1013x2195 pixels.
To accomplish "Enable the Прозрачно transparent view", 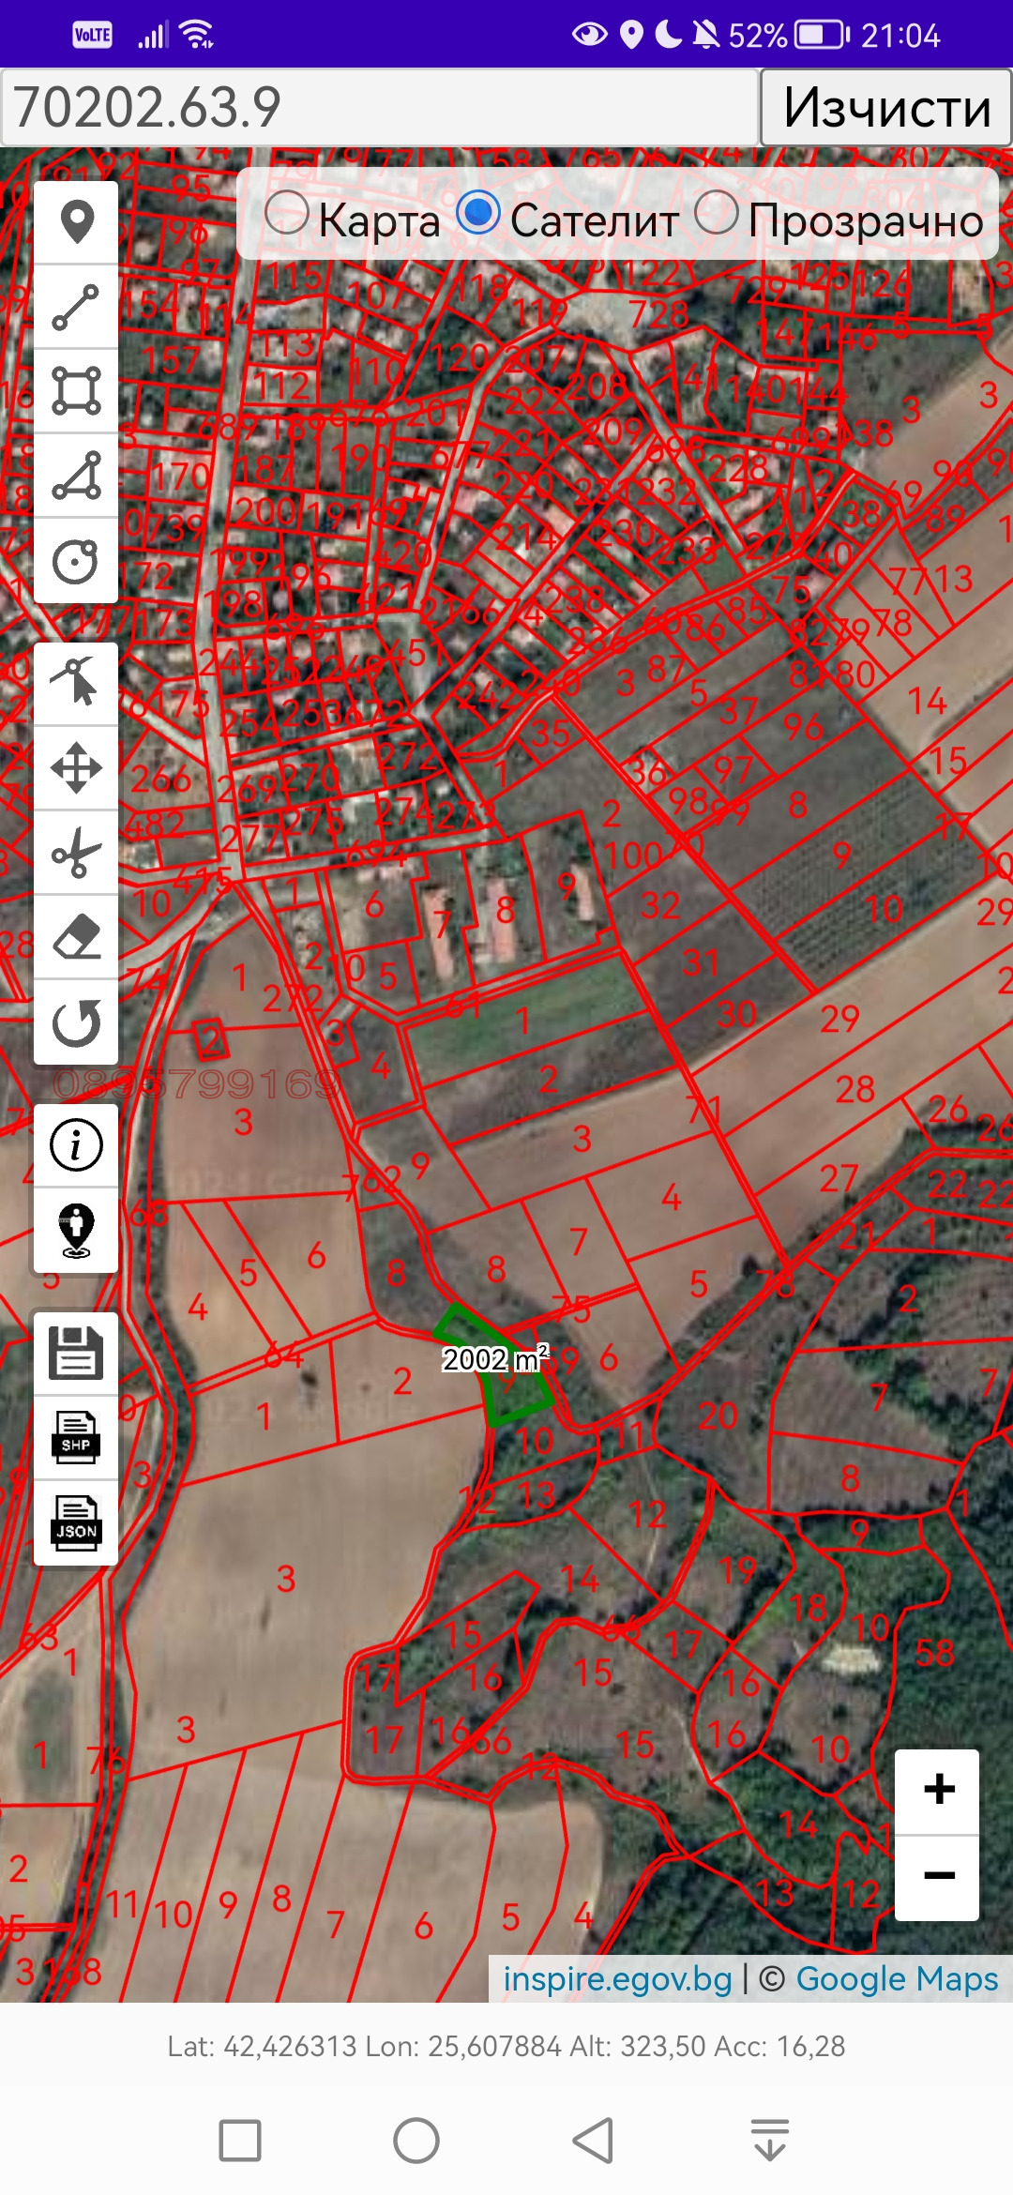I will point(717,214).
